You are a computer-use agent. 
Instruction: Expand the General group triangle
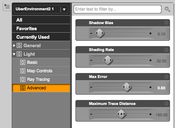click(x=14, y=45)
